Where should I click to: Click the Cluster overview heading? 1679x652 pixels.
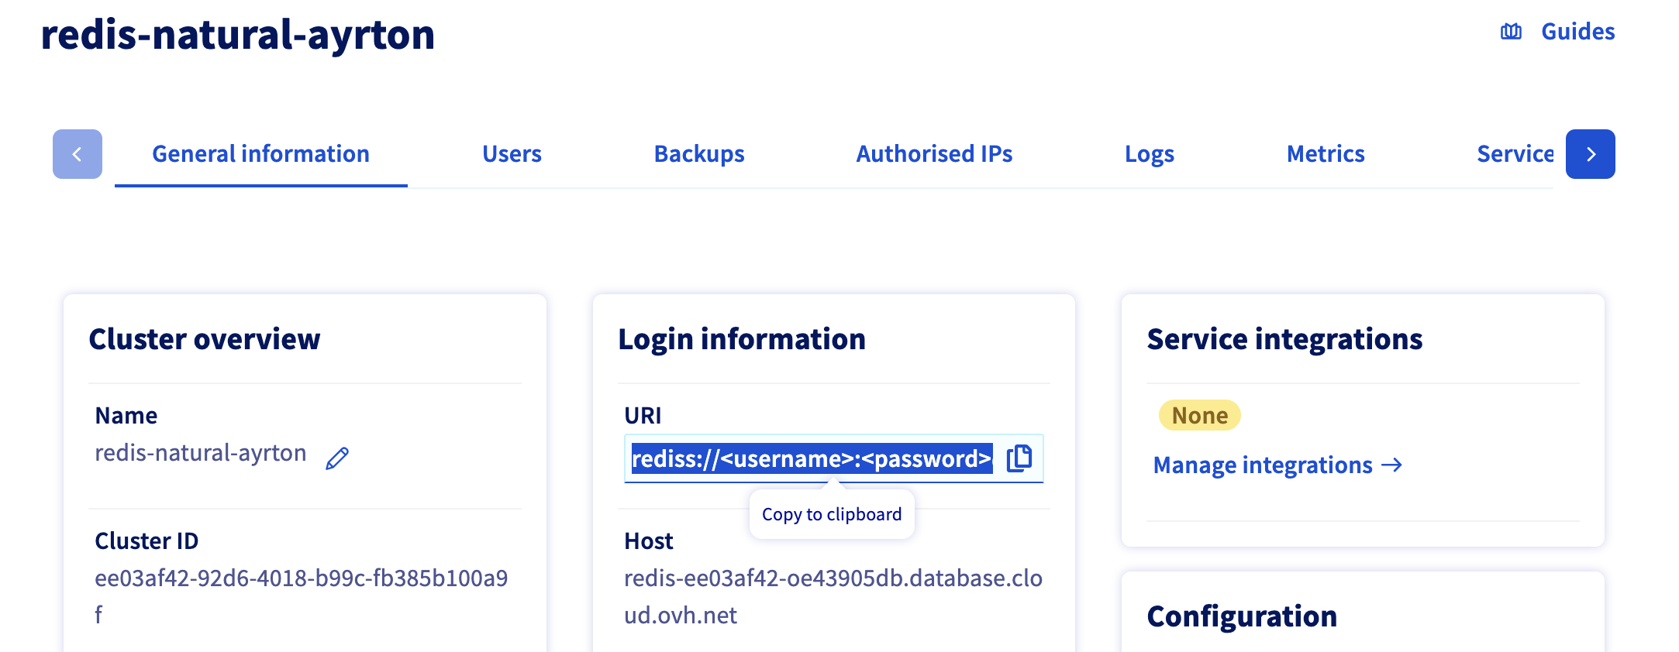coord(205,339)
